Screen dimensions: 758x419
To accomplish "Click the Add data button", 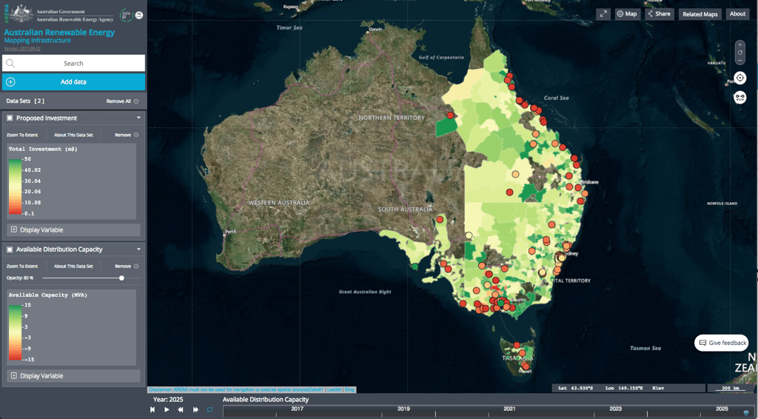I will [x=73, y=81].
